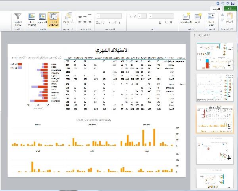Select view thumbnail 3

(x=215, y=119)
